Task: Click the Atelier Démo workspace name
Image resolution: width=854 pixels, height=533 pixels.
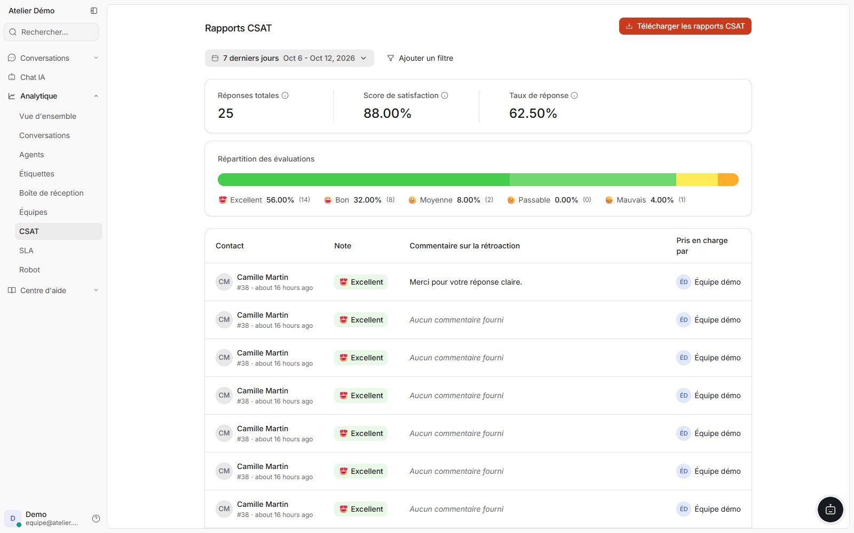Action: [31, 11]
